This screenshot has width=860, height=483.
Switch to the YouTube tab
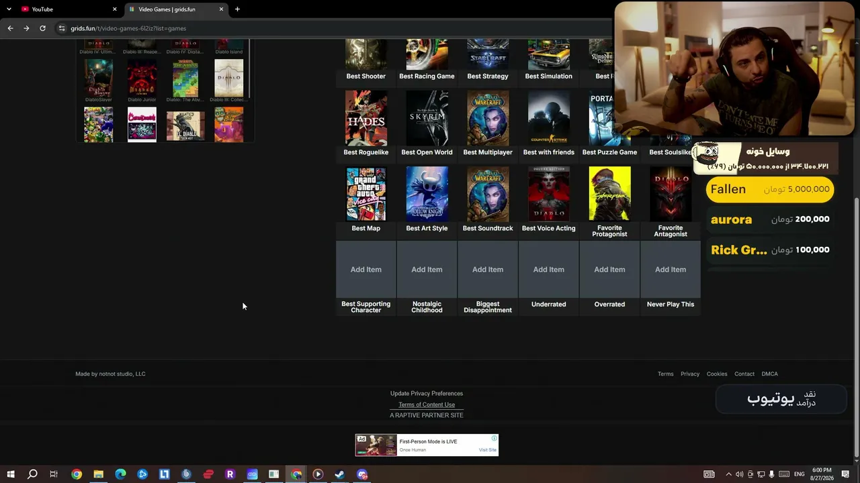[67, 9]
